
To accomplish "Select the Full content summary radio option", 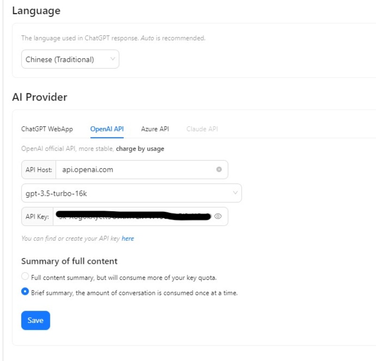I will [x=25, y=277].
